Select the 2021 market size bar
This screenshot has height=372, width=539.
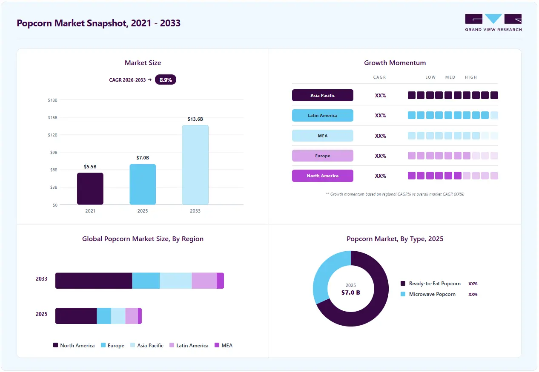90,189
